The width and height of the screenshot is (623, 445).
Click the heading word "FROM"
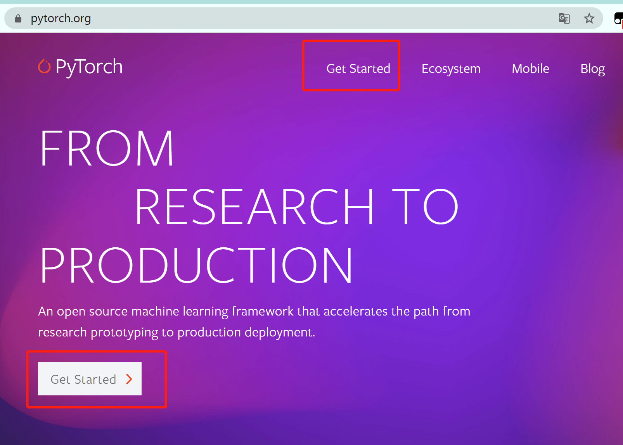107,148
